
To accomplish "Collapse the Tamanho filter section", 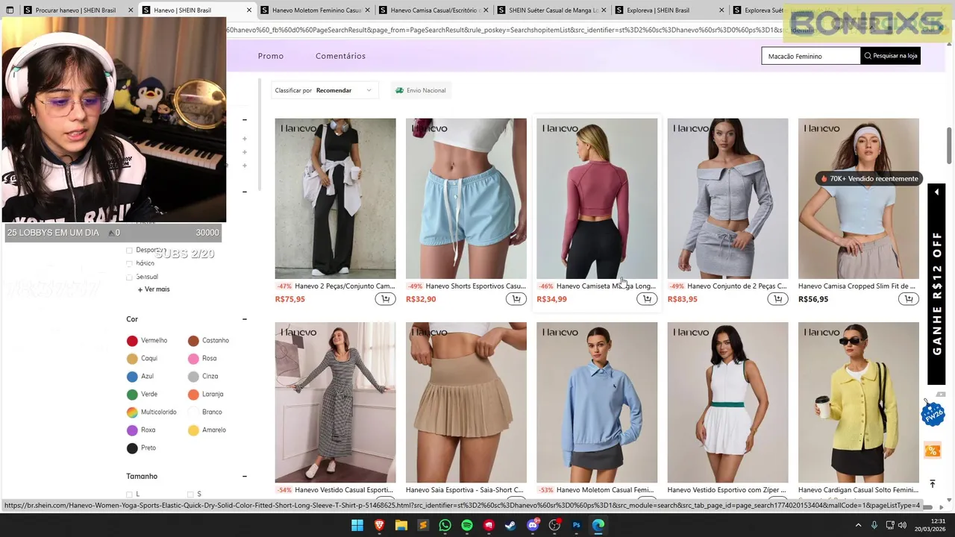I will coord(244,476).
